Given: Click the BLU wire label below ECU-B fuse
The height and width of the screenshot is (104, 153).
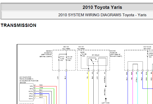Looking at the screenshot, I should pos(65,78).
